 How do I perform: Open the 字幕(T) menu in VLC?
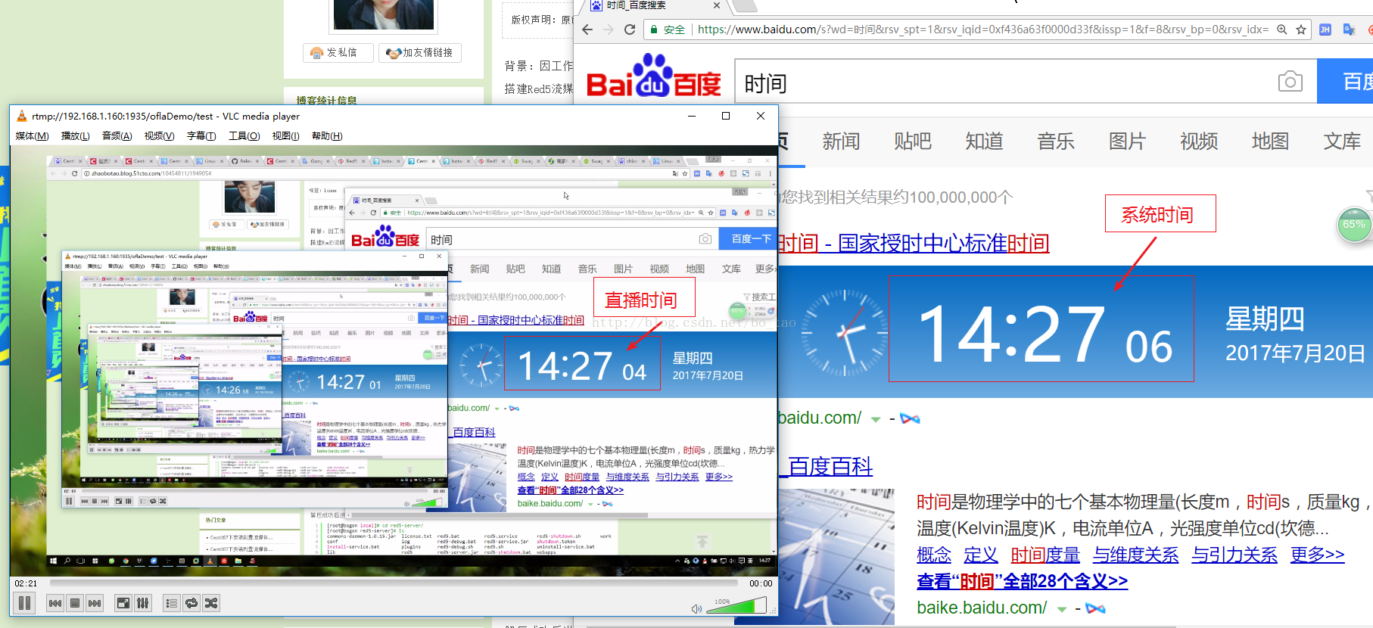click(x=201, y=136)
